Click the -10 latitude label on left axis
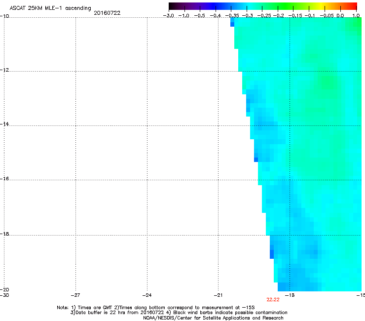Viewport: 365px width, 321px height. (x=4, y=16)
